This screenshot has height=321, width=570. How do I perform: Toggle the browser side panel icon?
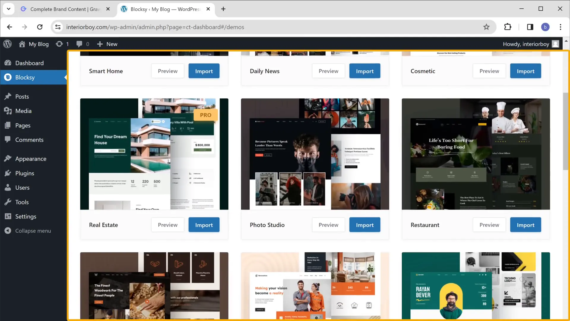point(530,27)
